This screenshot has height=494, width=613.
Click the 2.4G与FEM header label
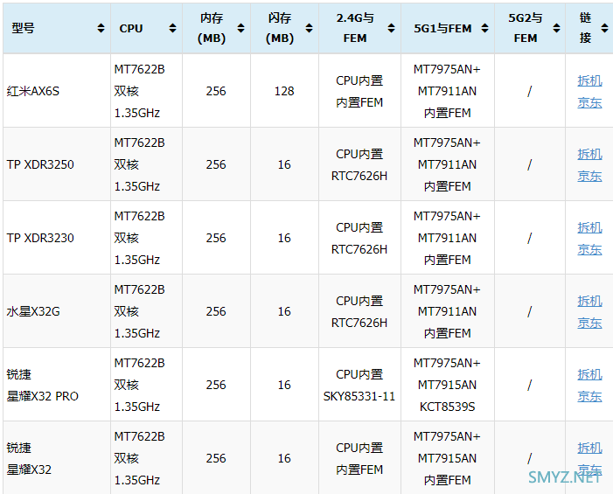pos(355,28)
